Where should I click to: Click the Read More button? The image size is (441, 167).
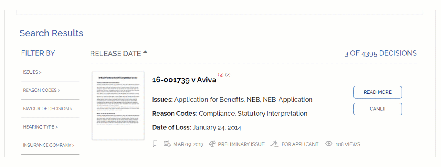(x=377, y=92)
